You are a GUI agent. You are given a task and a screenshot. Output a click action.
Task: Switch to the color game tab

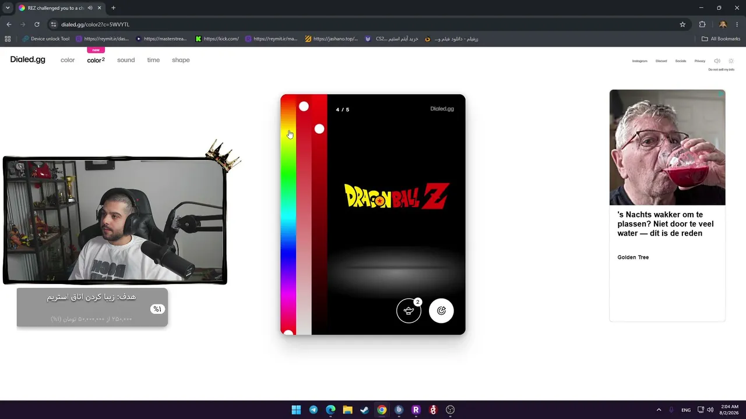click(x=68, y=60)
